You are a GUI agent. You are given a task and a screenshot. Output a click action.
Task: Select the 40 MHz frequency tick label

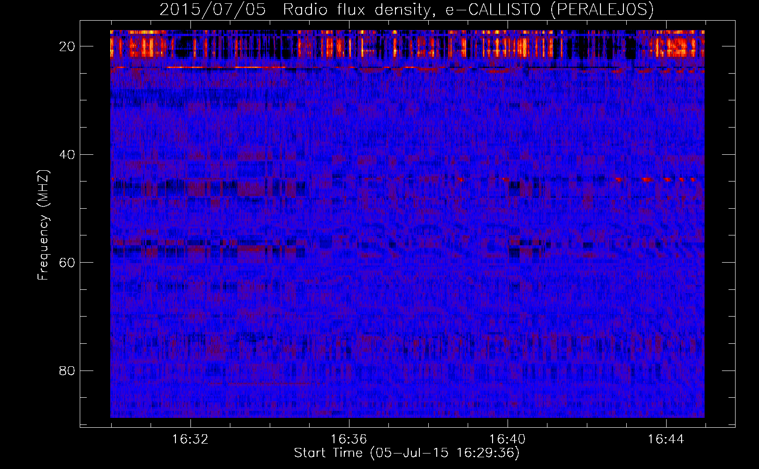[68, 154]
